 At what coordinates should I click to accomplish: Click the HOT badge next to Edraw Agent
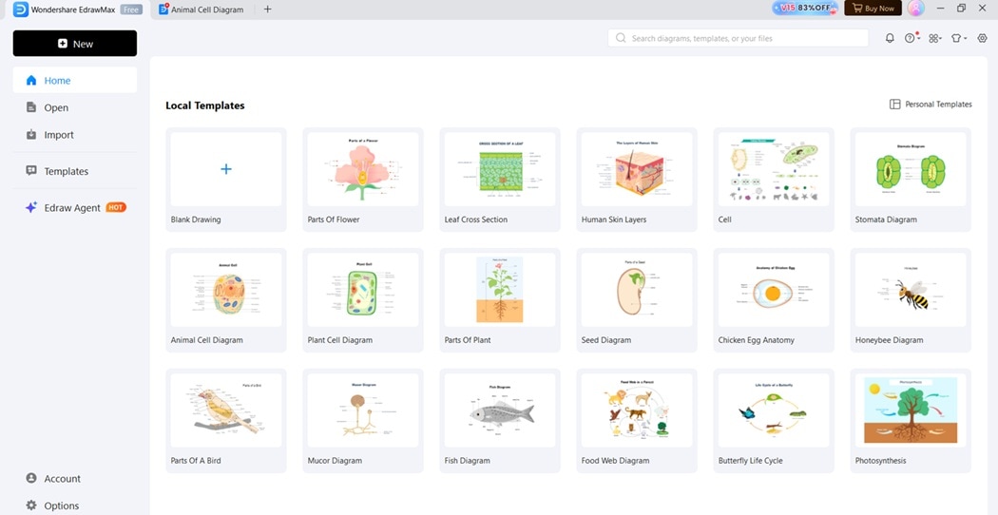coord(116,207)
